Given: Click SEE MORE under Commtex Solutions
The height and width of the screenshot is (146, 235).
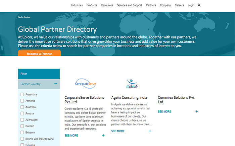Looking at the screenshot, I should tap(164, 112).
